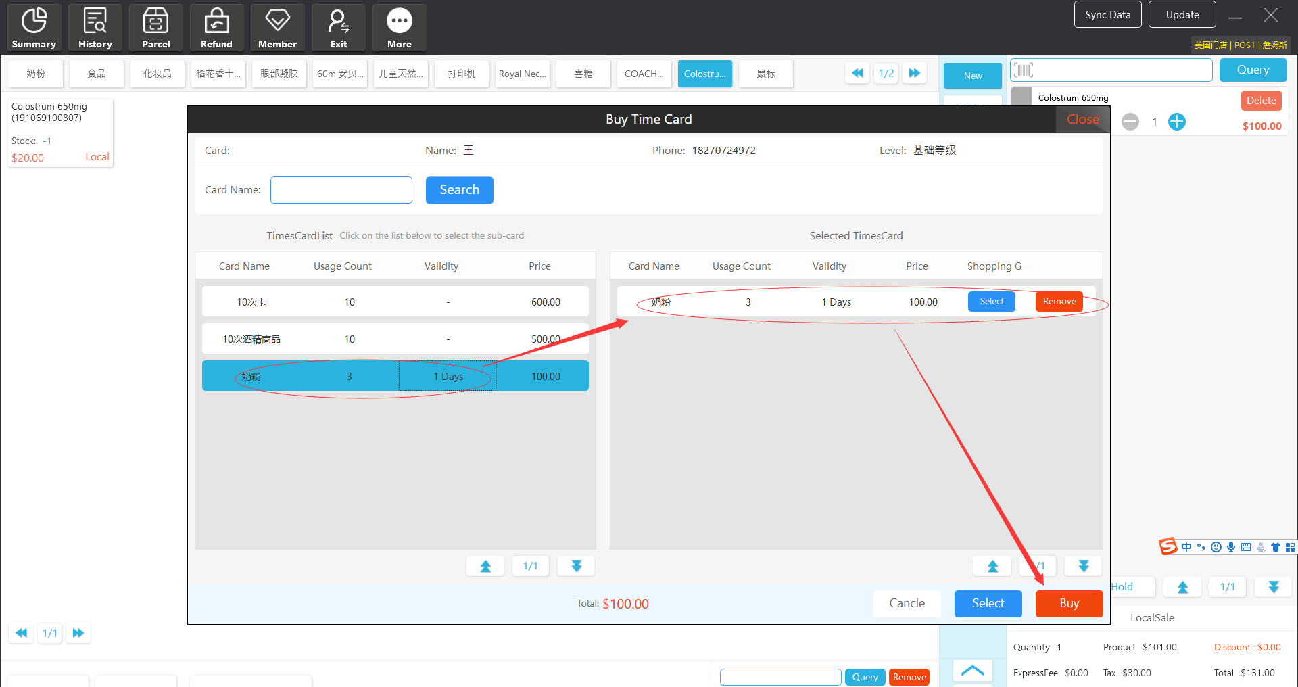1298x687 pixels.
Task: Increase Colostrum quantity with plus icon
Action: point(1176,122)
